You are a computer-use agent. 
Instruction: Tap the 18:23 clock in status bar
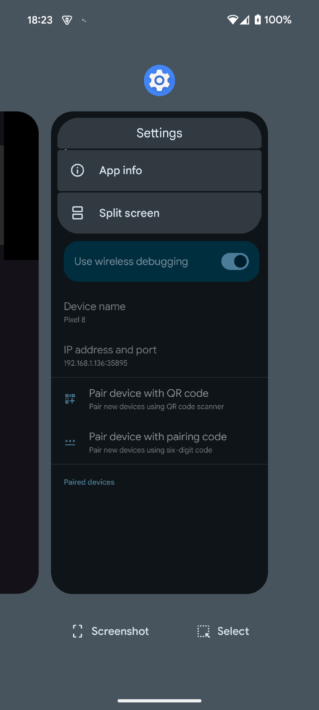(40, 20)
